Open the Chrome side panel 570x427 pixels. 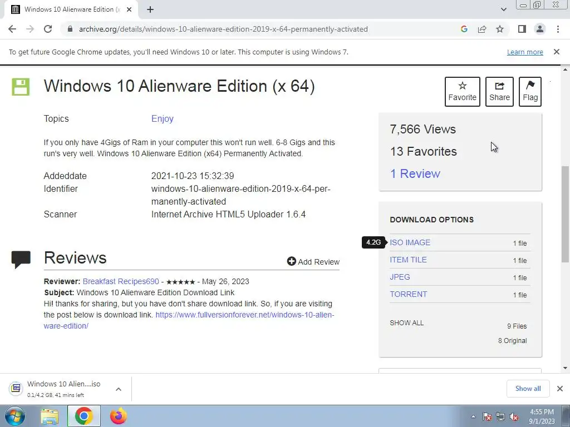pos(522,29)
